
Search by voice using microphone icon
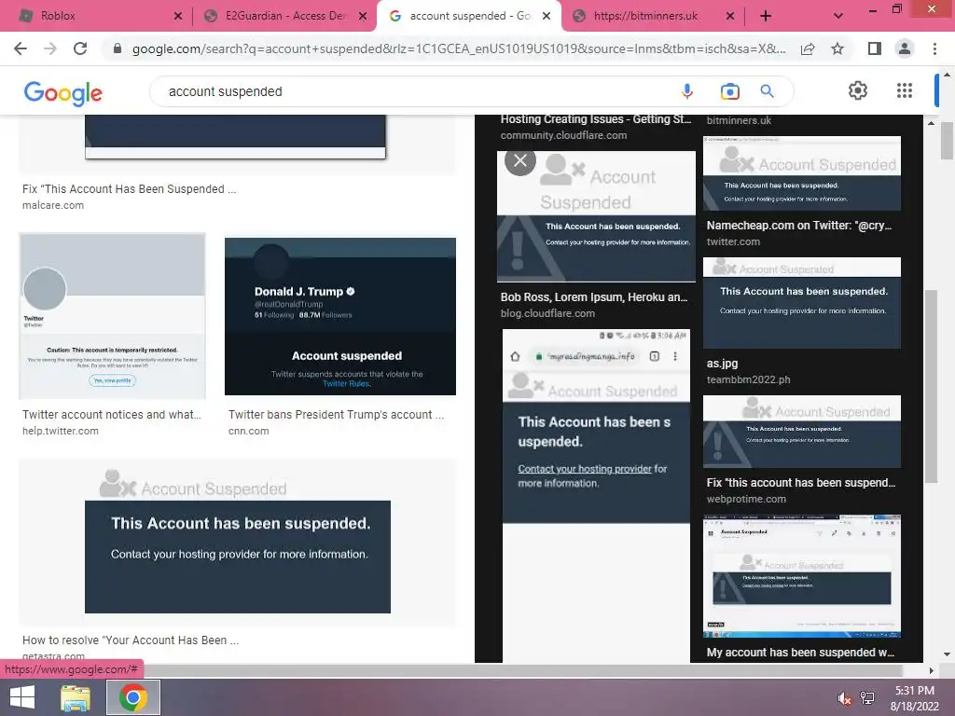(687, 91)
